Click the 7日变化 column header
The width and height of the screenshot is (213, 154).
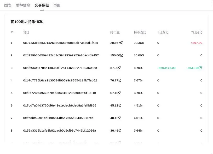pos(197,32)
